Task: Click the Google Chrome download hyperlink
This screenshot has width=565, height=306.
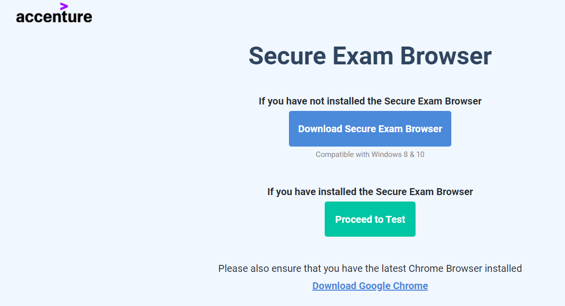Action: (x=370, y=286)
